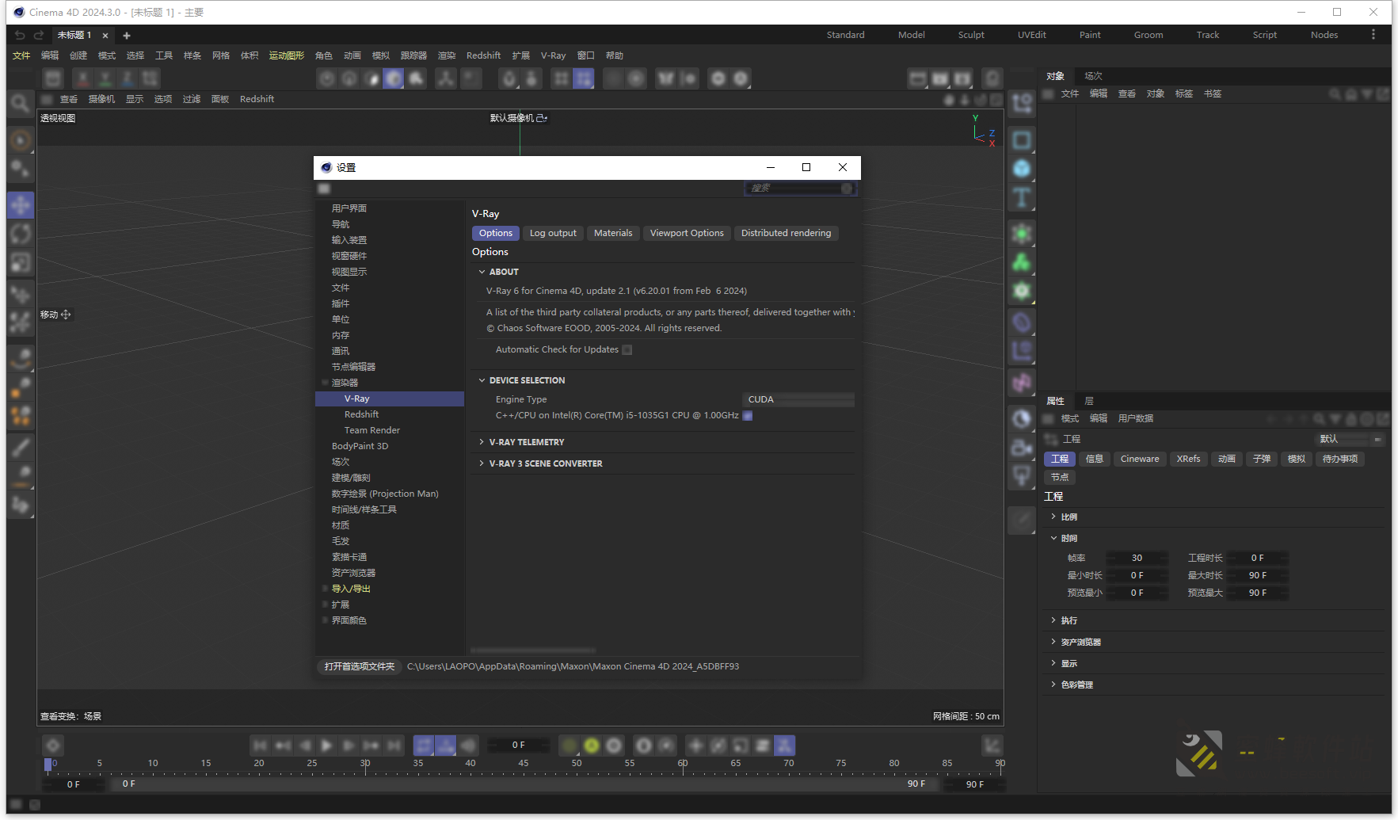The image size is (1398, 820).
Task: Expand the 比例 section in attributes
Action: tap(1053, 517)
